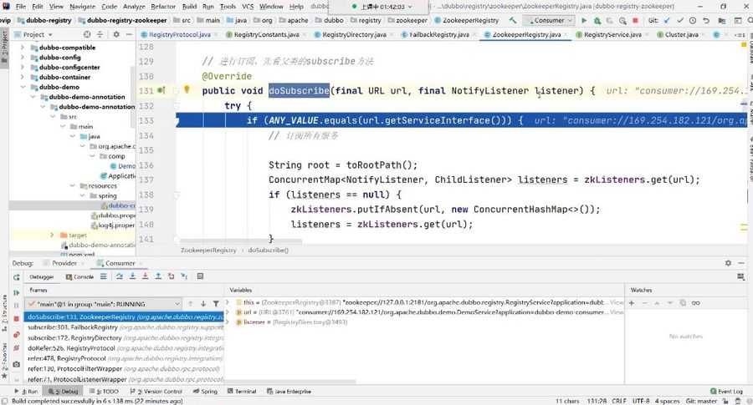Screen dimensions: 753x405
Task: Open Git history via the clock icon
Action: pyautogui.click(x=693, y=21)
